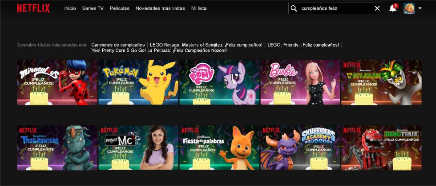Open the Series TV menu item
The width and height of the screenshot is (436, 186).
coord(93,8)
